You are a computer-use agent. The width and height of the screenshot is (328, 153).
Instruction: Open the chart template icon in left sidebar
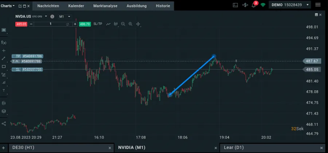[4, 30]
